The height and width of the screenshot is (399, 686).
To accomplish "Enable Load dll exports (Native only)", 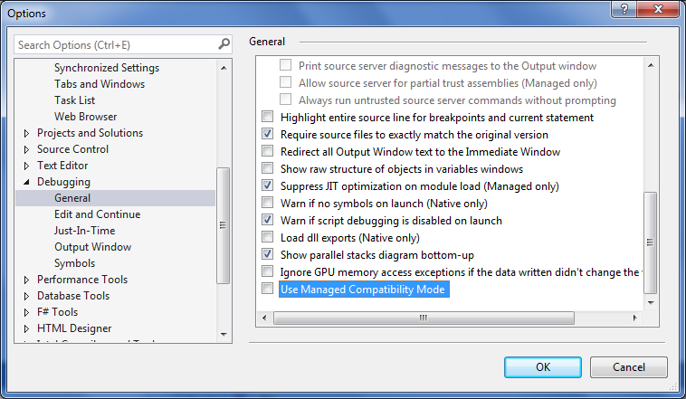I will pos(267,238).
